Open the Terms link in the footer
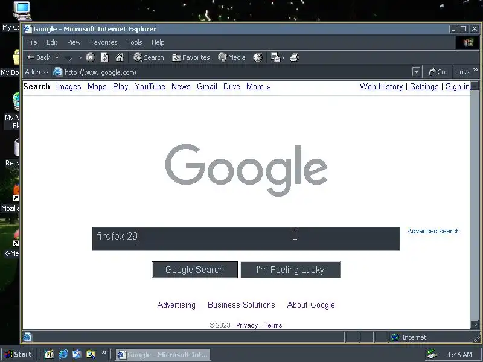The height and width of the screenshot is (362, 483). tap(273, 325)
